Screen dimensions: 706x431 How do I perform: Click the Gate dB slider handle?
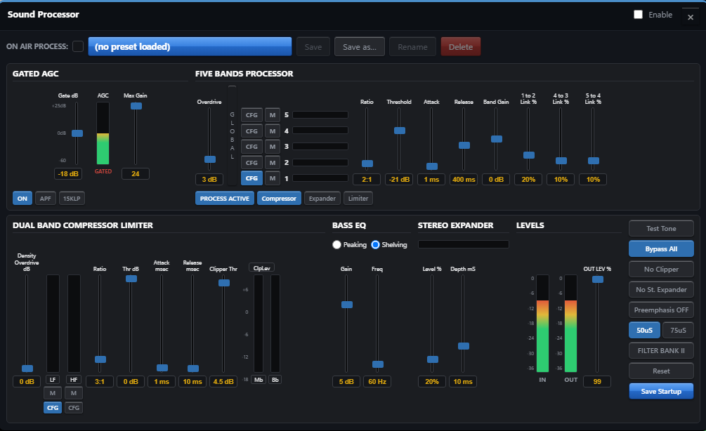[x=77, y=133]
